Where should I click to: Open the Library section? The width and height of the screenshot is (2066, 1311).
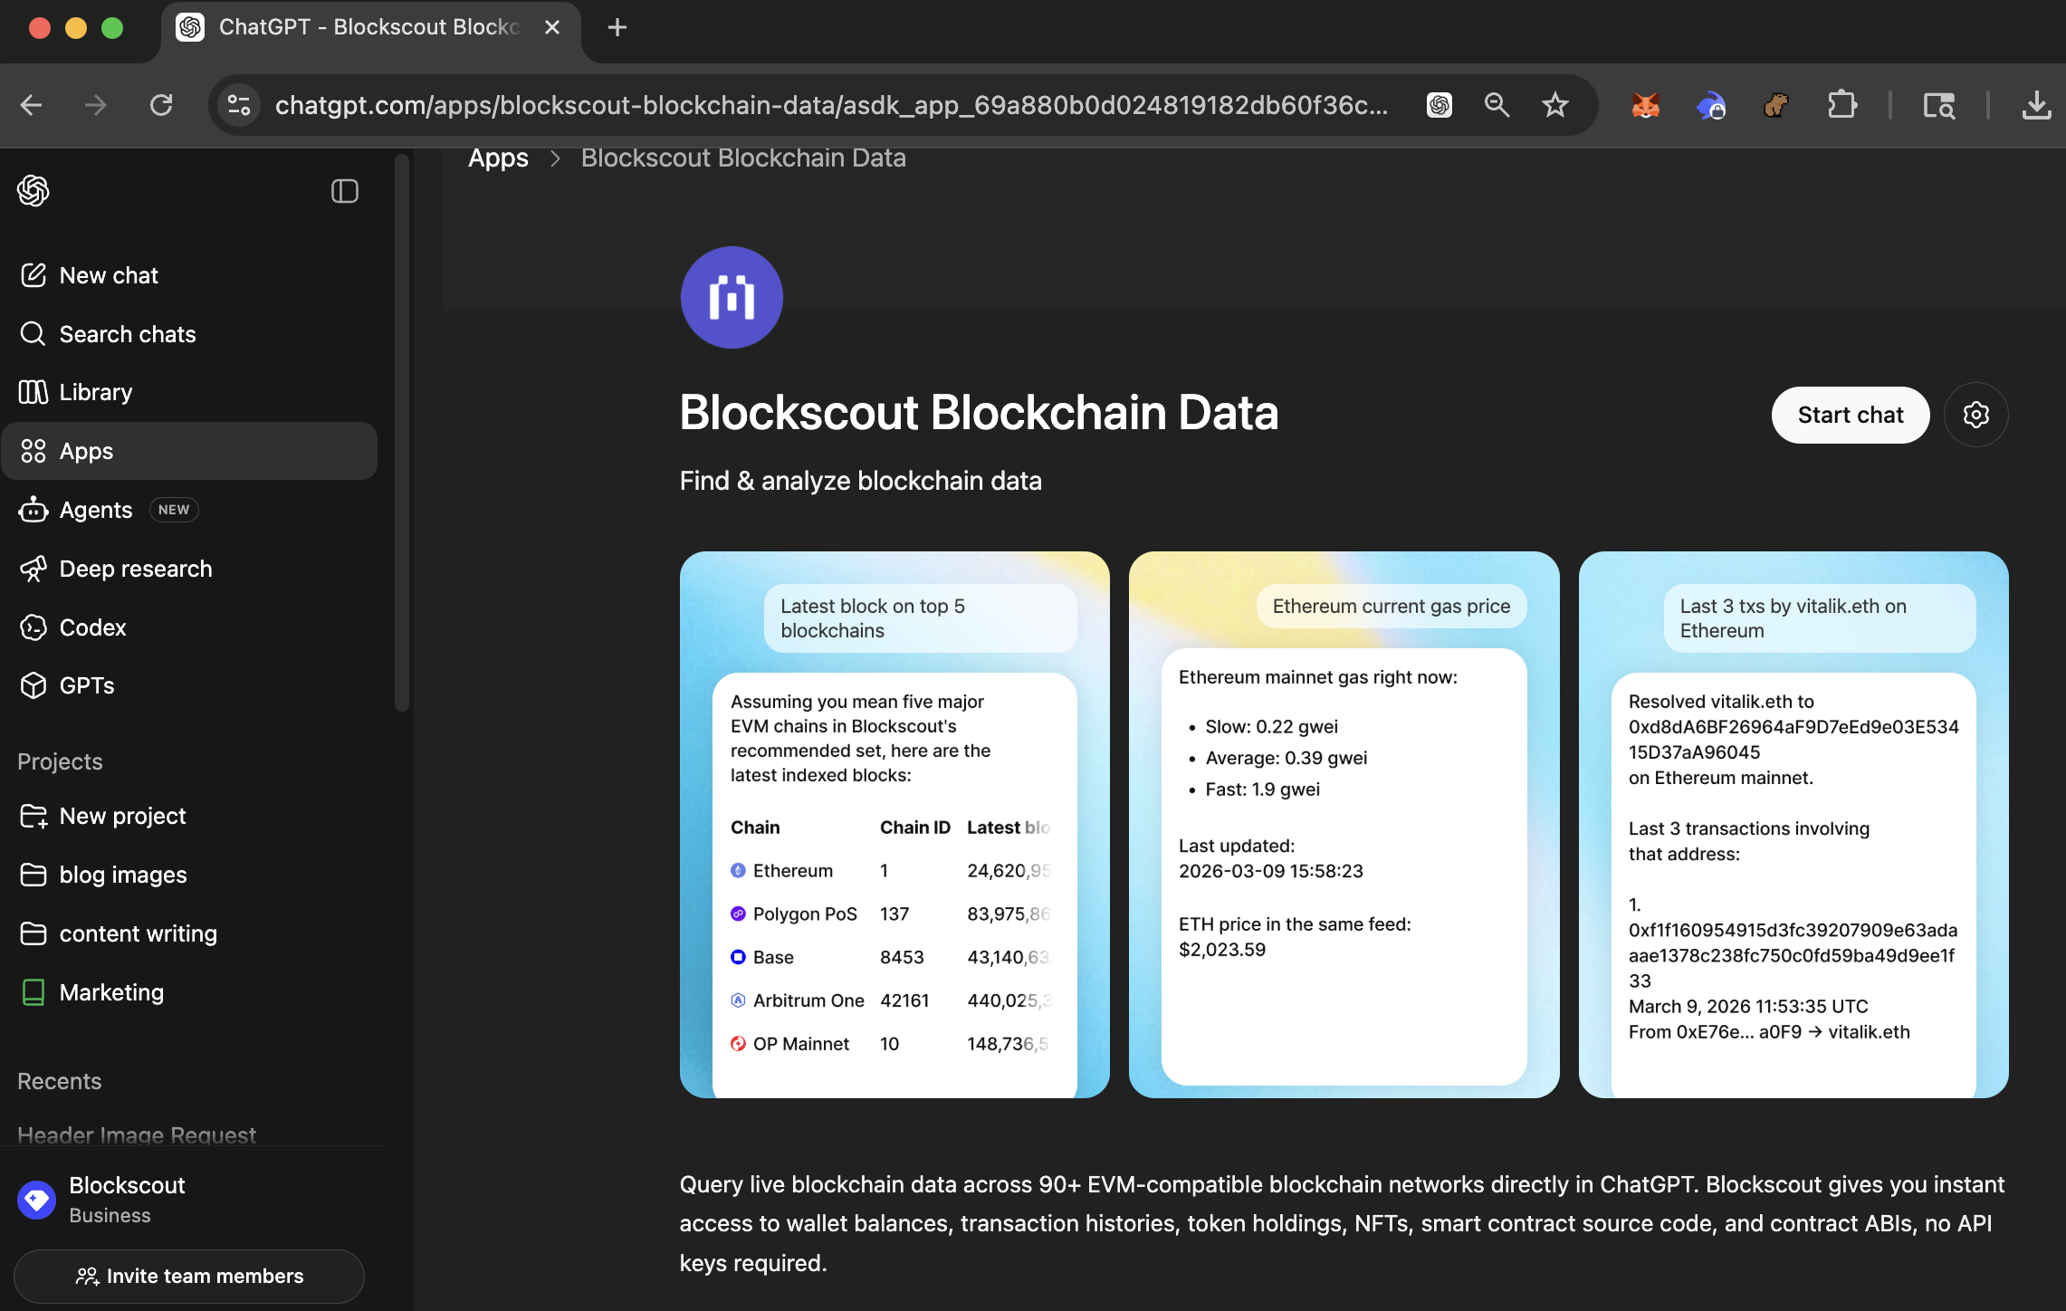(95, 391)
